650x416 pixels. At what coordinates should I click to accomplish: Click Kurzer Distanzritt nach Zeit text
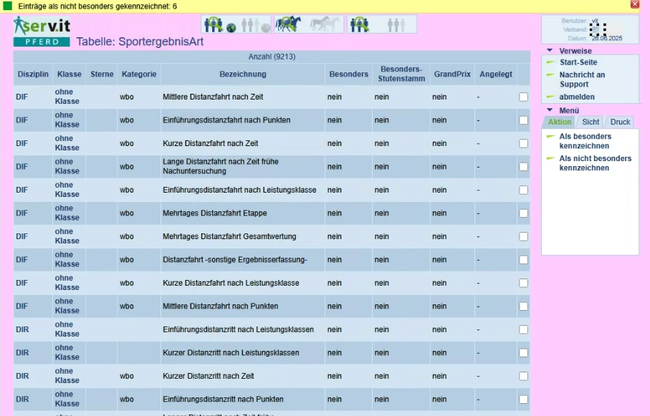click(x=208, y=376)
